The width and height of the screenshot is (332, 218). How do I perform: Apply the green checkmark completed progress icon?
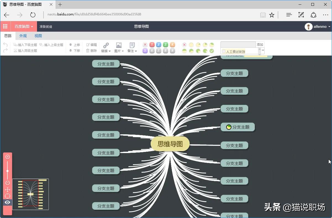pyautogui.click(x=212, y=51)
